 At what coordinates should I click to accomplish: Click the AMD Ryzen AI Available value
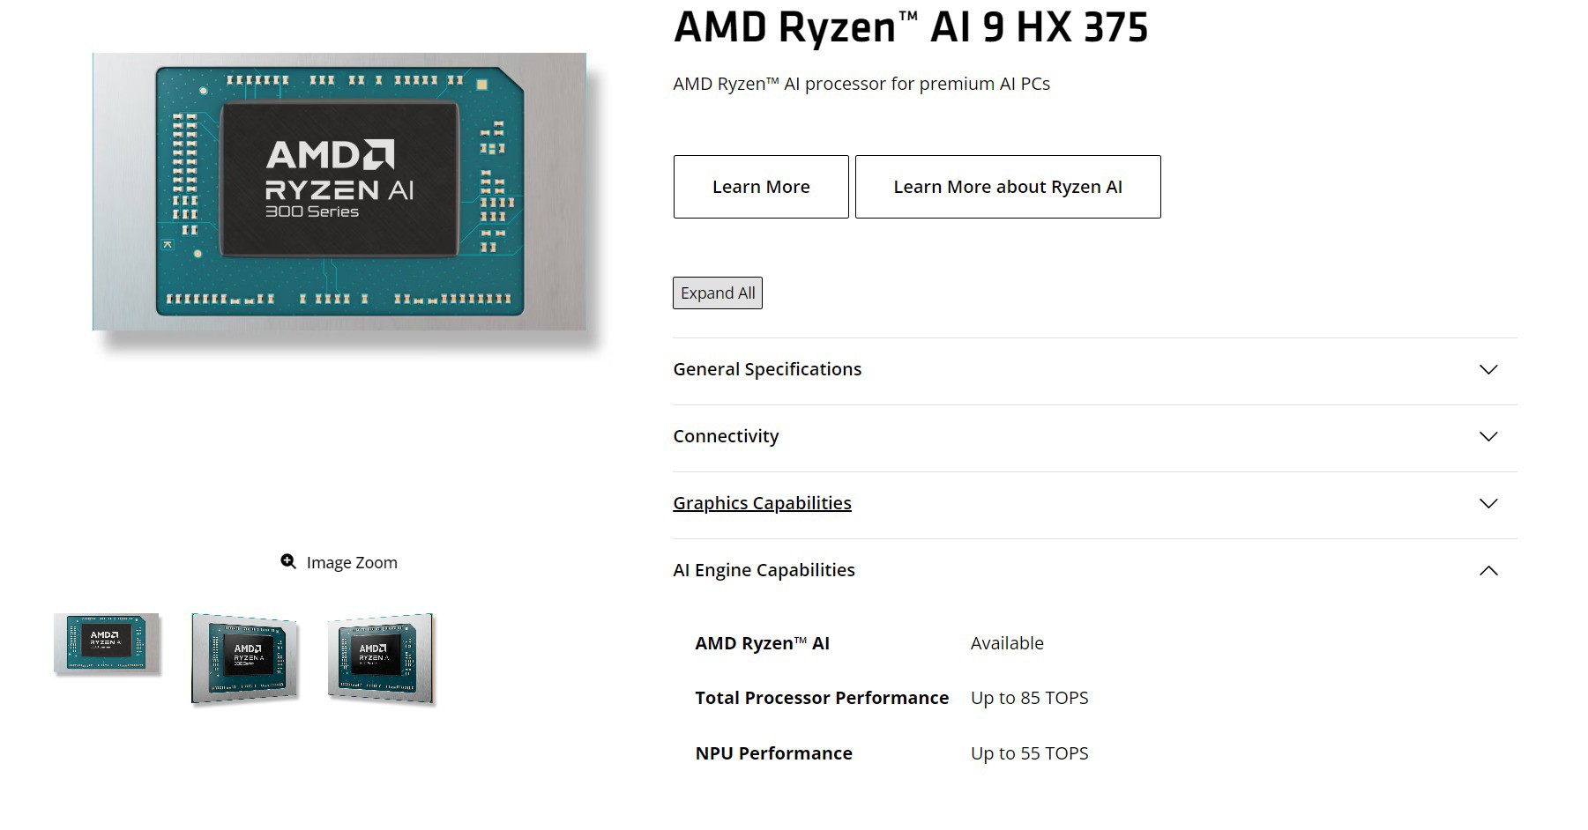pyautogui.click(x=1006, y=643)
